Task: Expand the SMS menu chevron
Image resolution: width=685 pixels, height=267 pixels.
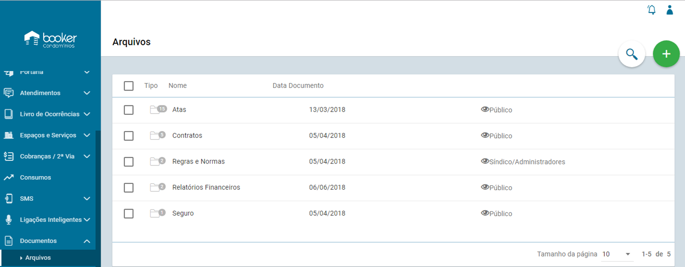Action: point(87,199)
